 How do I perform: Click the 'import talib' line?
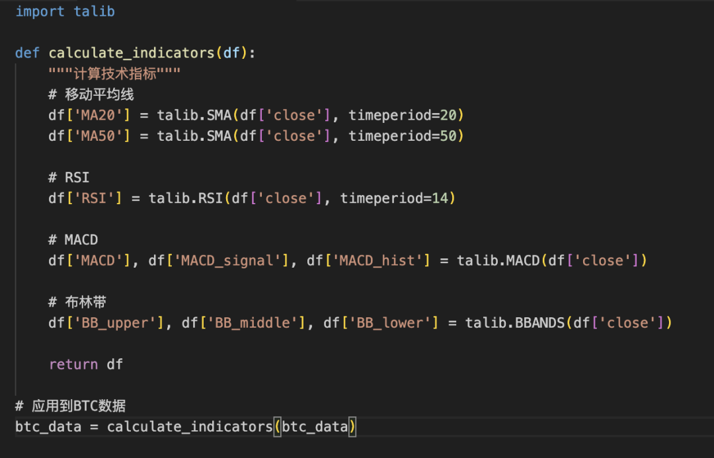point(65,11)
